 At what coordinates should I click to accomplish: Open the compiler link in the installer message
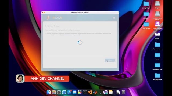[67, 35]
